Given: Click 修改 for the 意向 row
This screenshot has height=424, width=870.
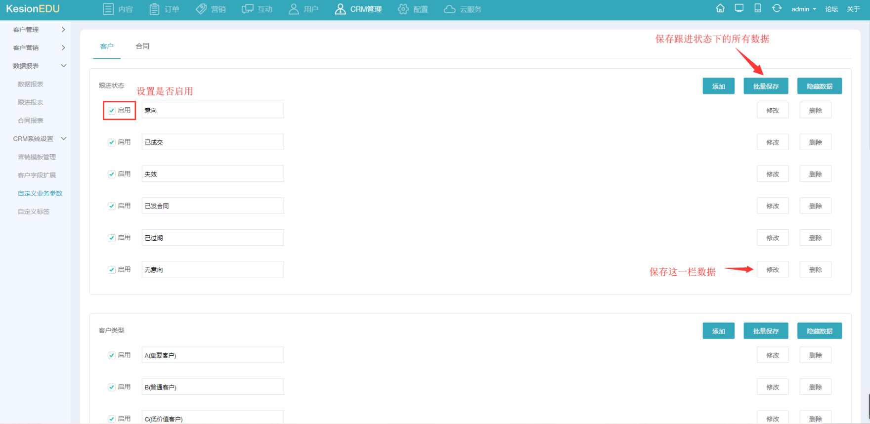Looking at the screenshot, I should pyautogui.click(x=773, y=110).
